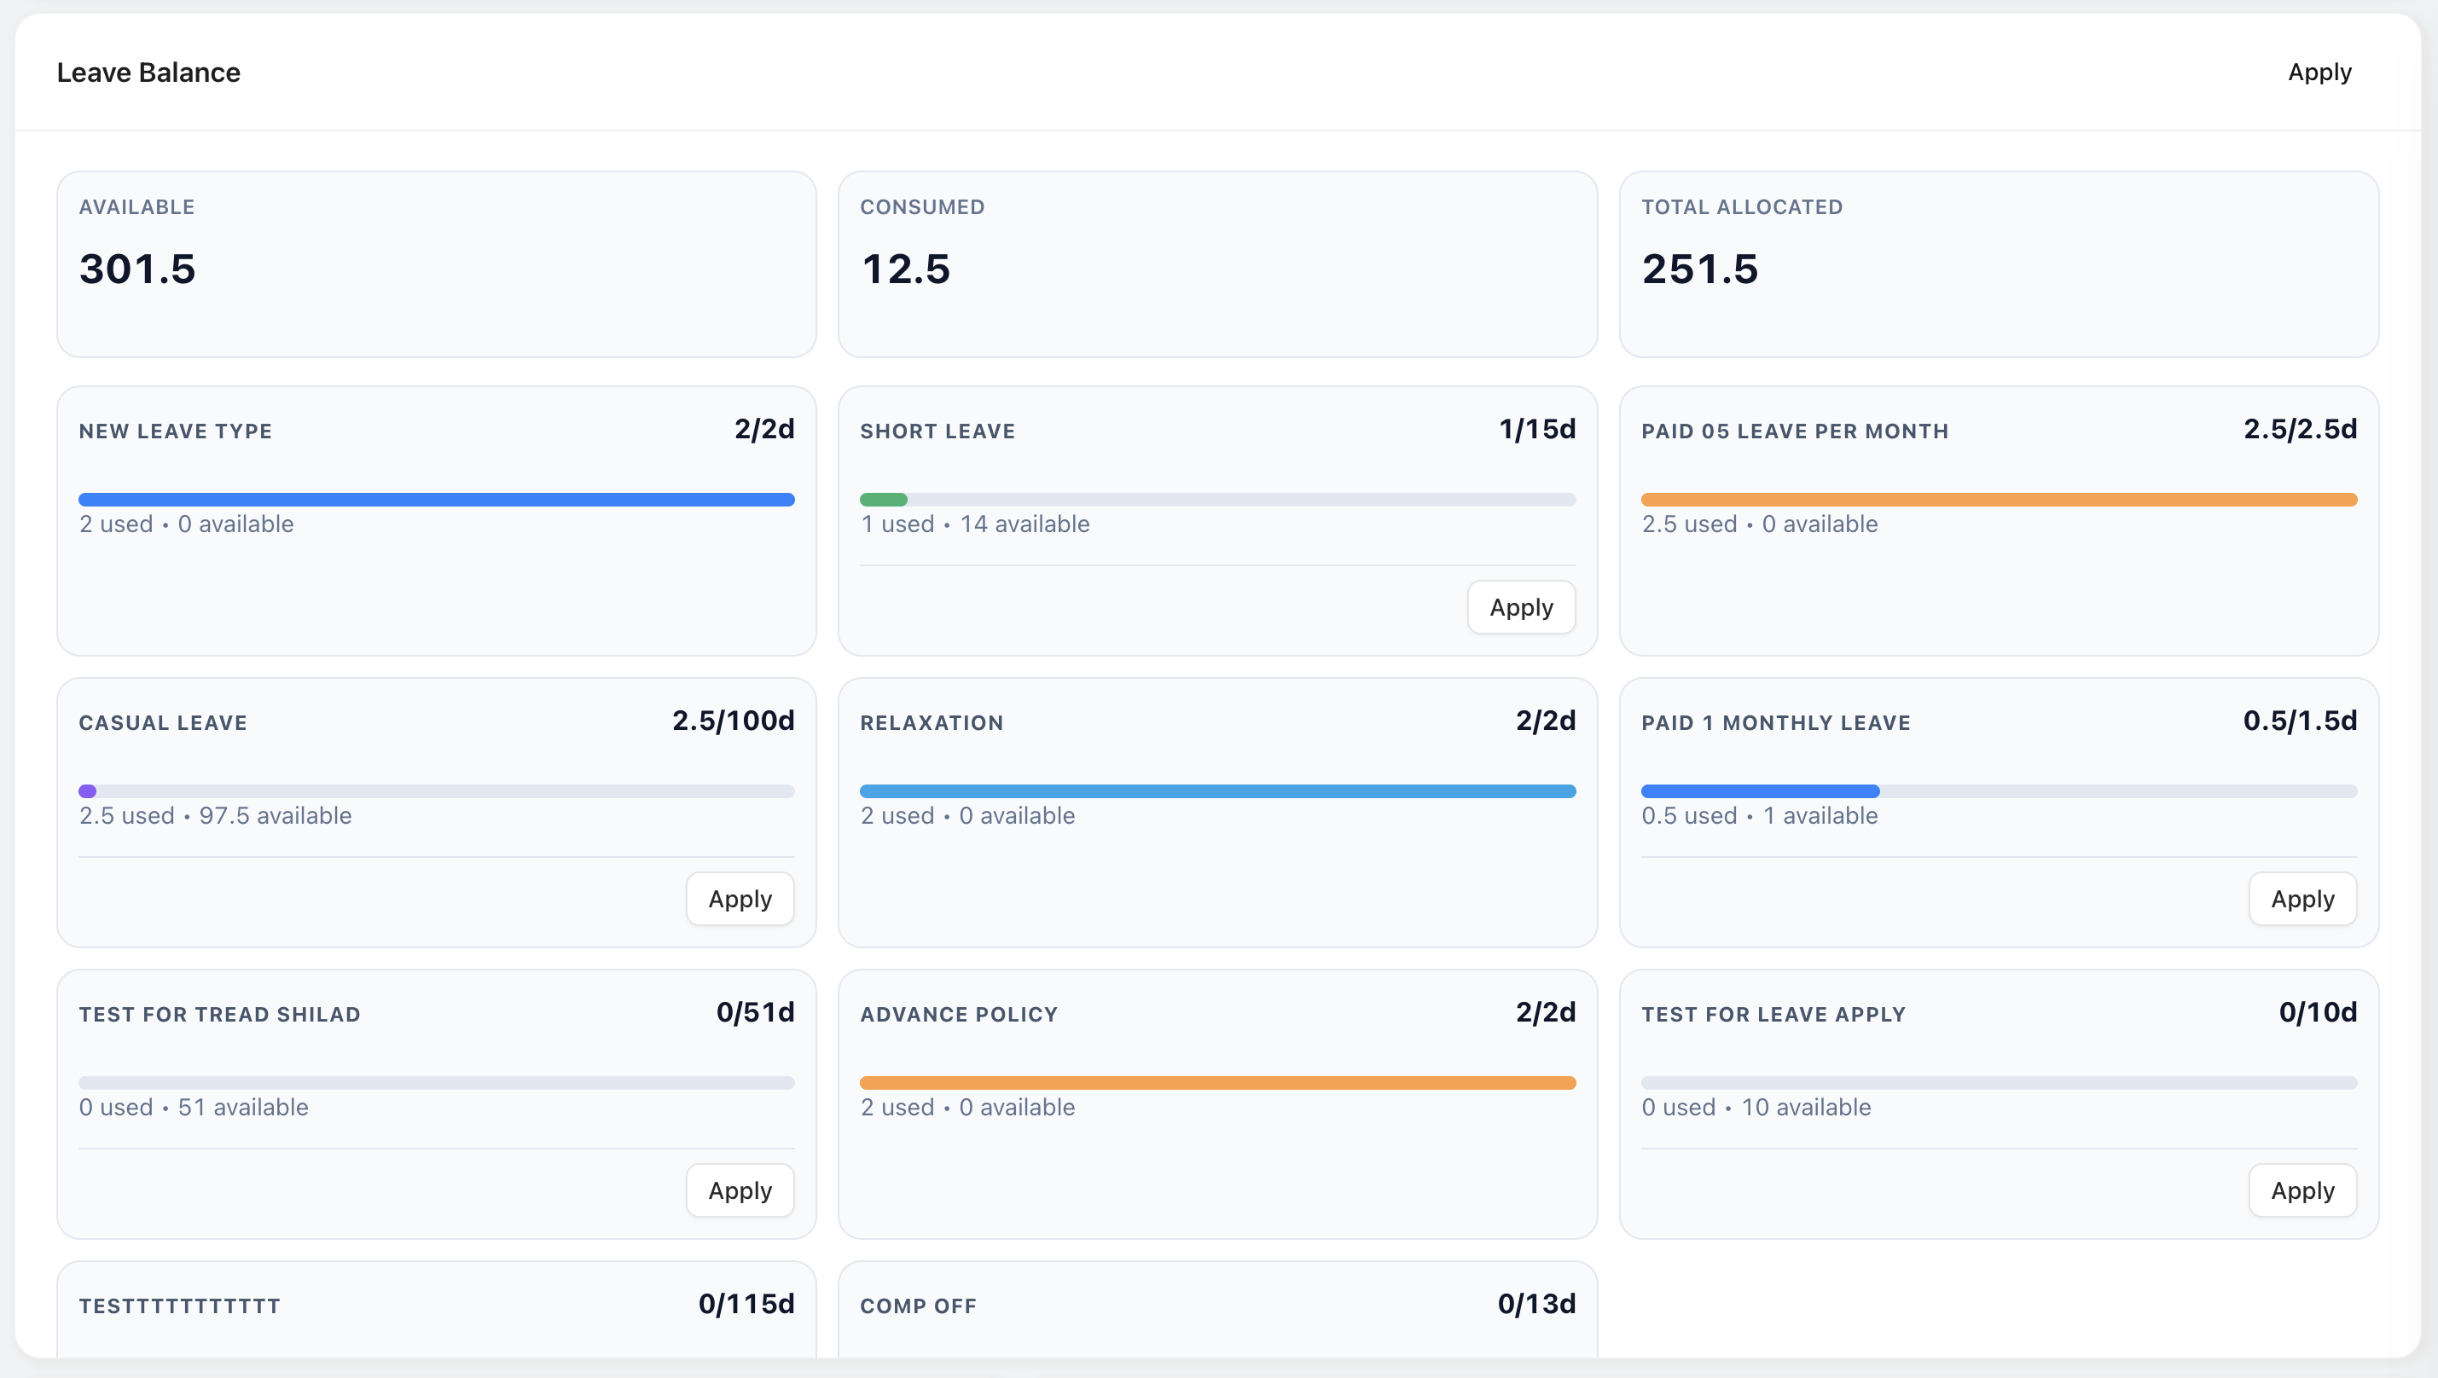Apply for Test For Tread Shilad leave
This screenshot has height=1378, width=2438.
tap(740, 1190)
